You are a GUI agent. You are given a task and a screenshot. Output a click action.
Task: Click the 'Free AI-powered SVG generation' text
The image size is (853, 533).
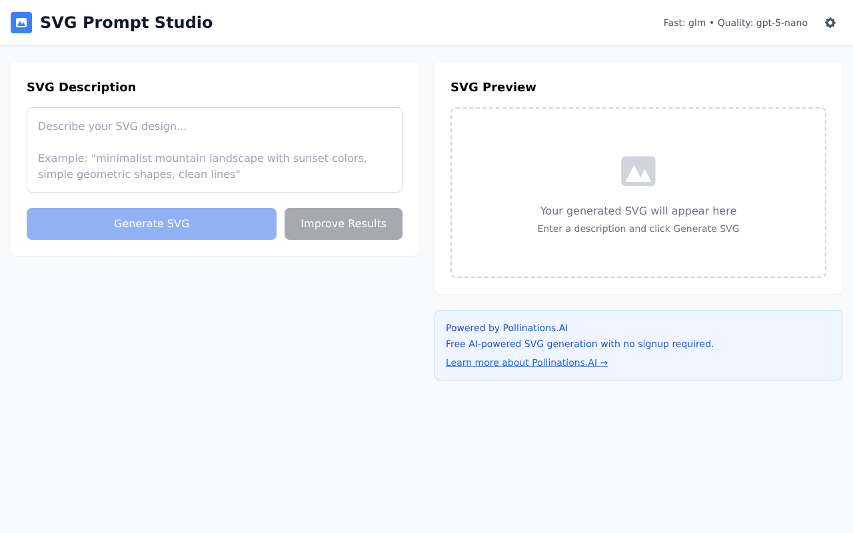(580, 344)
